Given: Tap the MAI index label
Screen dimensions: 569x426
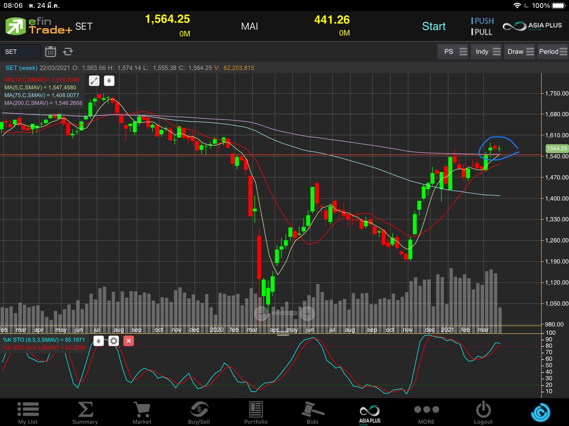Looking at the screenshot, I should pyautogui.click(x=249, y=26).
